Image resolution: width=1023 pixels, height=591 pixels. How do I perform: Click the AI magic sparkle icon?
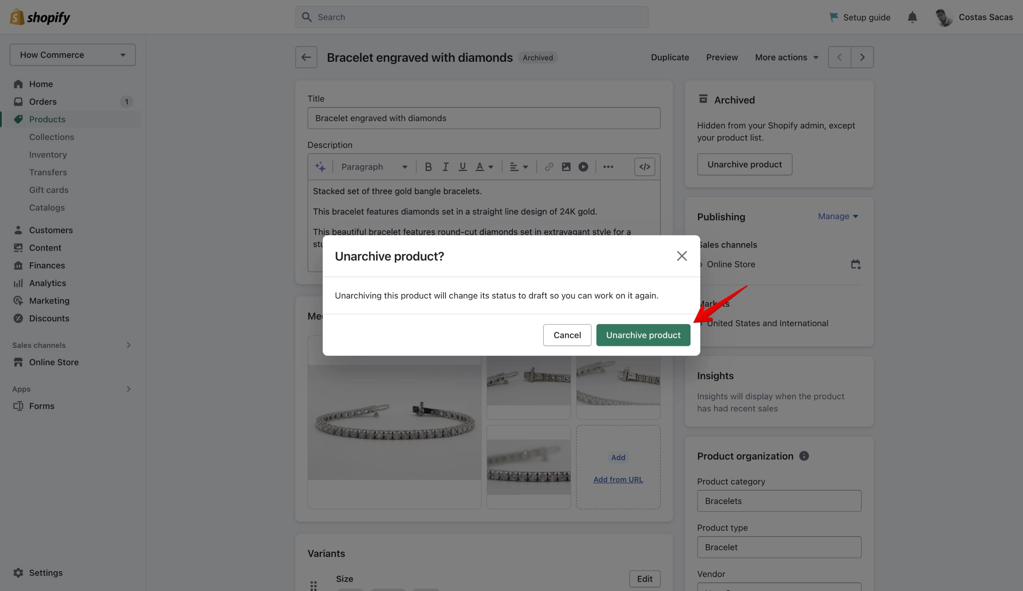(x=320, y=167)
